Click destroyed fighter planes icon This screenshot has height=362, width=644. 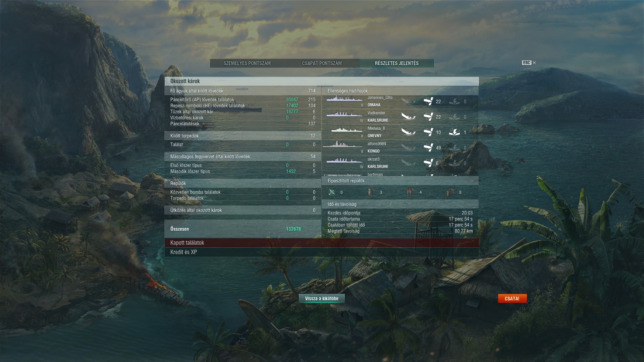[332, 192]
